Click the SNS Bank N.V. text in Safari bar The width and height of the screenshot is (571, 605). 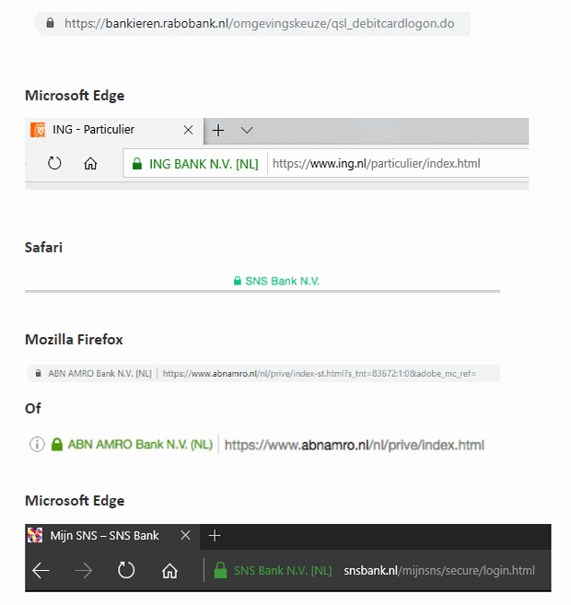(283, 281)
